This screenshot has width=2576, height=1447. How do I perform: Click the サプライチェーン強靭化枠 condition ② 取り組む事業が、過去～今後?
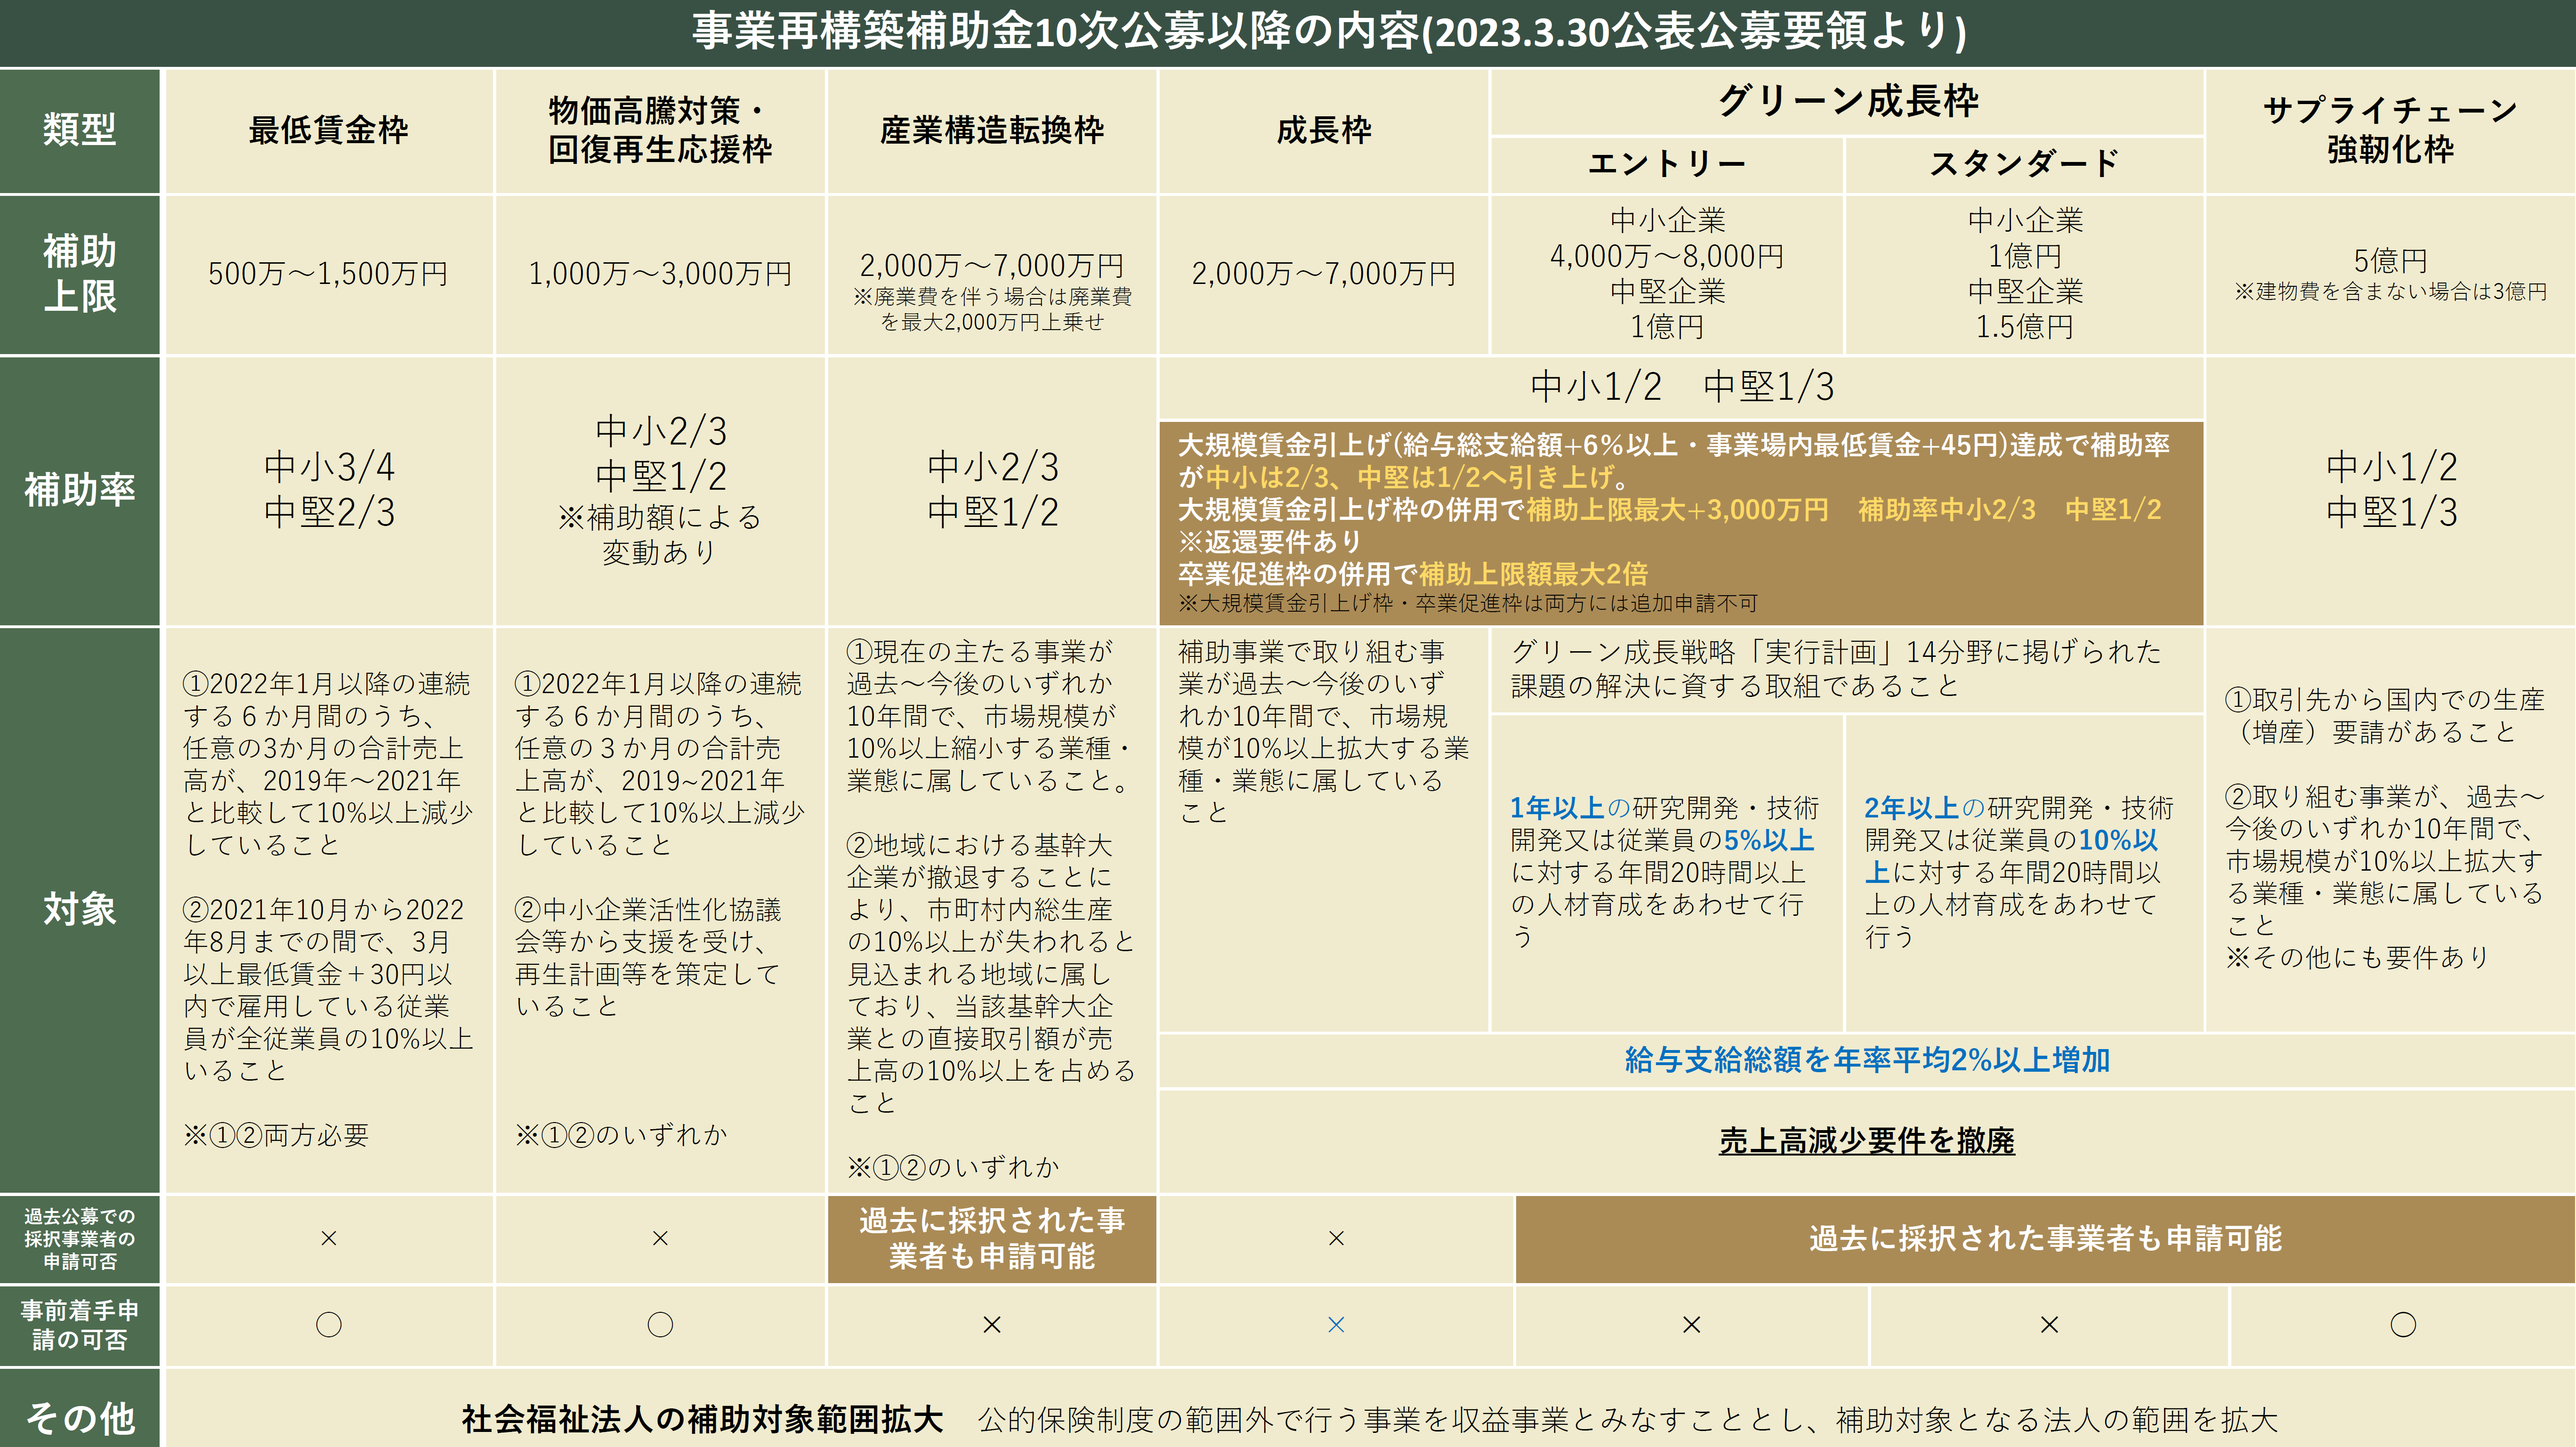click(2384, 861)
